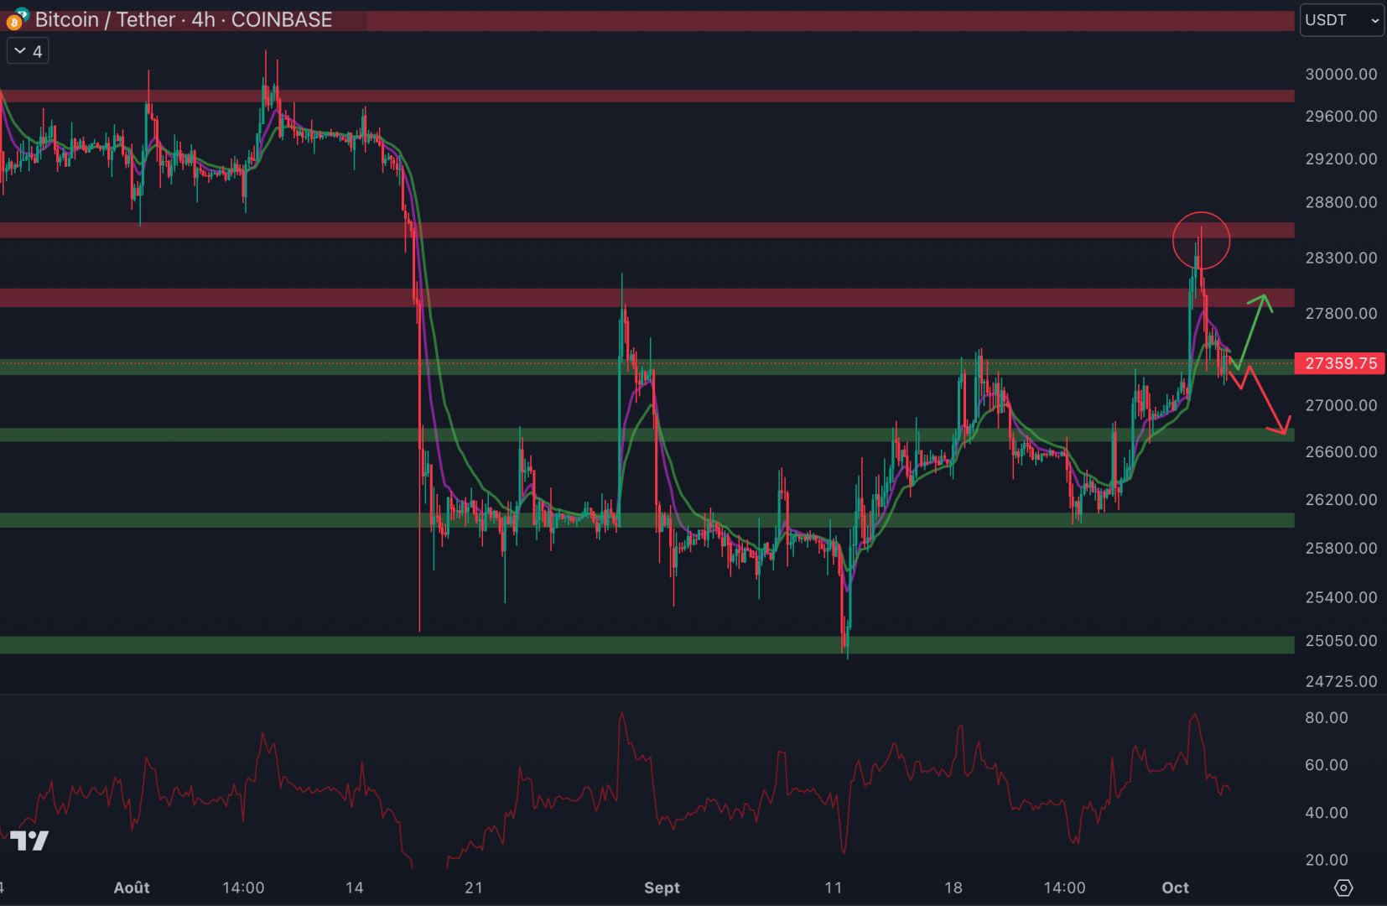Click the 80.00 label on RSI scale

coord(1326,717)
